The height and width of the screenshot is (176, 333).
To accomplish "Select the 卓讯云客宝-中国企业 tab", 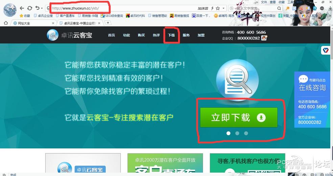I will coord(80,23).
